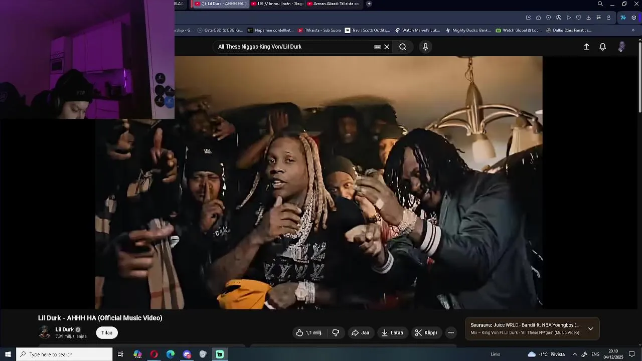This screenshot has height=361, width=642.
Task: Switch to the Lil Durk - AHHH HA tab
Action: pos(221,4)
